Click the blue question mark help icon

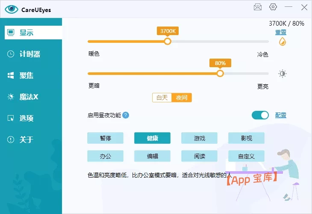pyautogui.click(x=126, y=115)
